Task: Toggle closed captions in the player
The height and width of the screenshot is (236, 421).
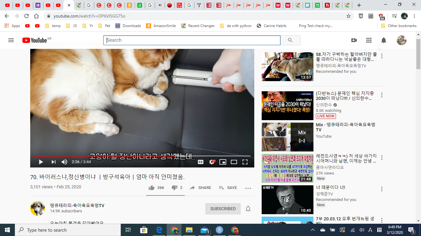Action: coord(201,162)
